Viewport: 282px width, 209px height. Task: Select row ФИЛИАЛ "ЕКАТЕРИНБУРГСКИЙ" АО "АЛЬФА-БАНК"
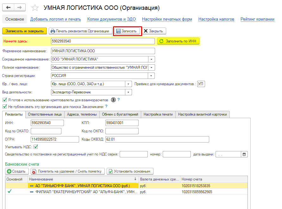coord(126,192)
